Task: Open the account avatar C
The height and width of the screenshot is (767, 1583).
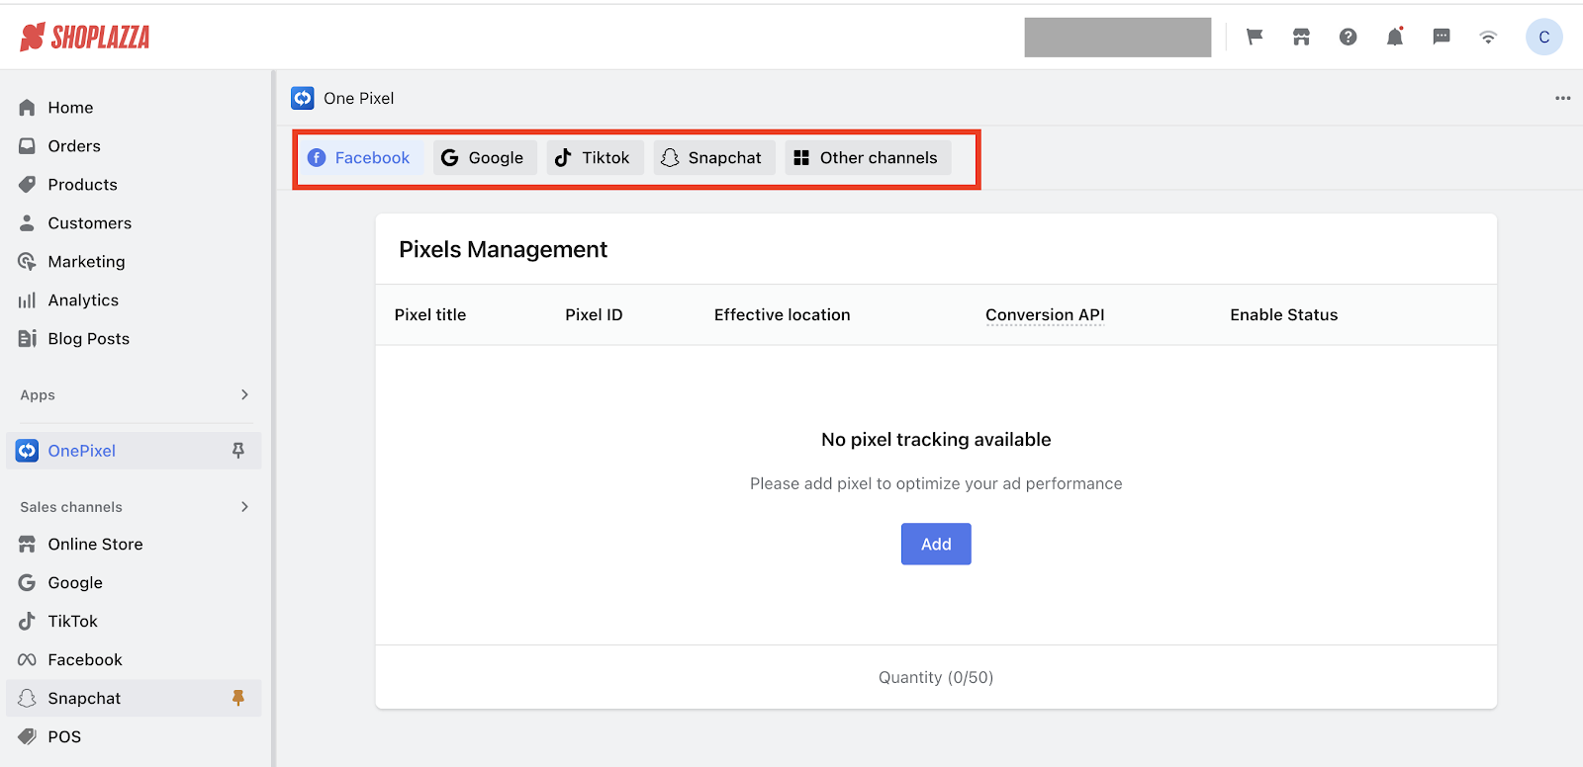Action: pos(1543,37)
